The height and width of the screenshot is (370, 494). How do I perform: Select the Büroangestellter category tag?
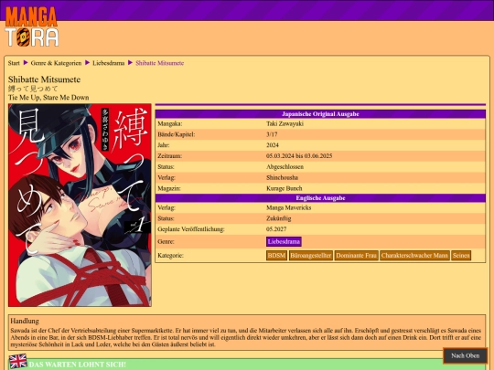coord(311,256)
